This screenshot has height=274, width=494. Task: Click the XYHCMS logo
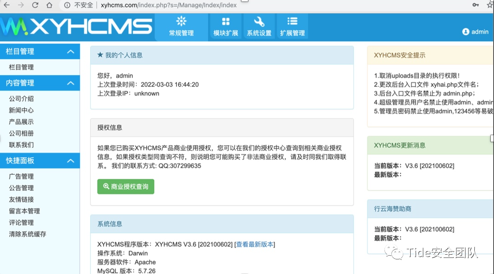(76, 27)
